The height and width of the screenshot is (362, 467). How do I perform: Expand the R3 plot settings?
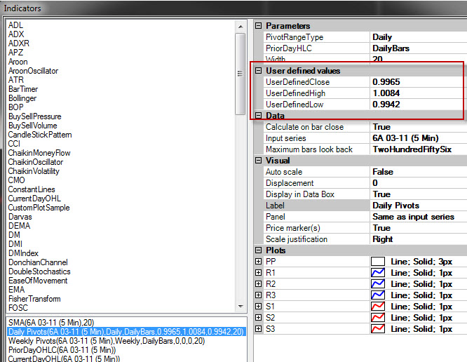[259, 295]
